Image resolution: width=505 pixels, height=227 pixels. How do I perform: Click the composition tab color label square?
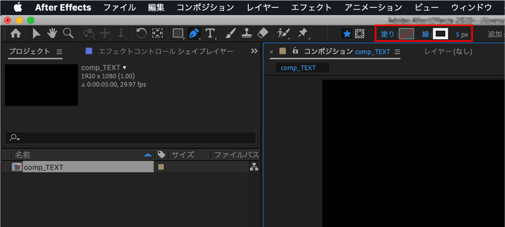click(282, 51)
